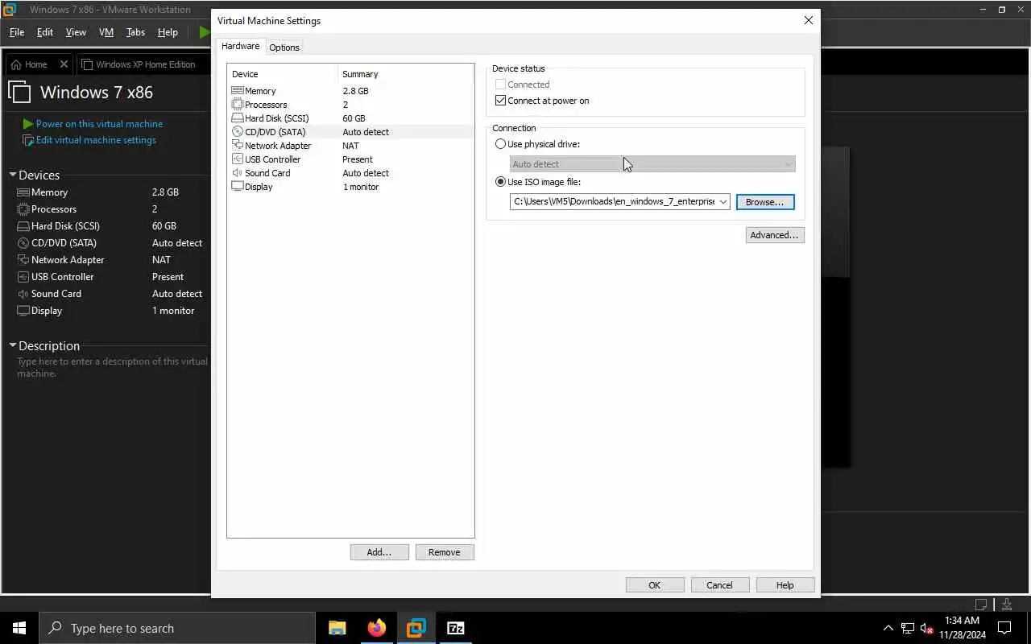Select Use ISO image file radio button
This screenshot has width=1031, height=644.
pyautogui.click(x=501, y=182)
